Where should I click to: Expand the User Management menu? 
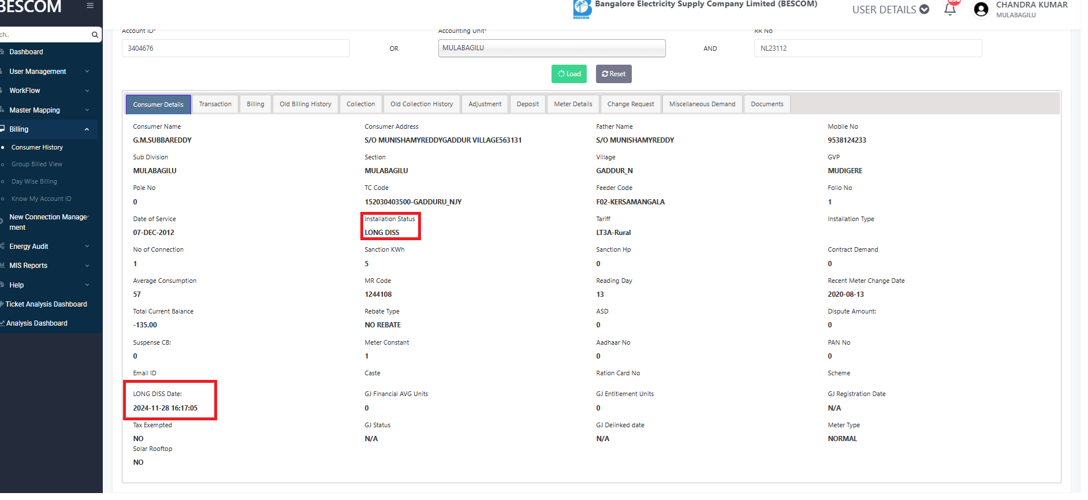point(49,72)
